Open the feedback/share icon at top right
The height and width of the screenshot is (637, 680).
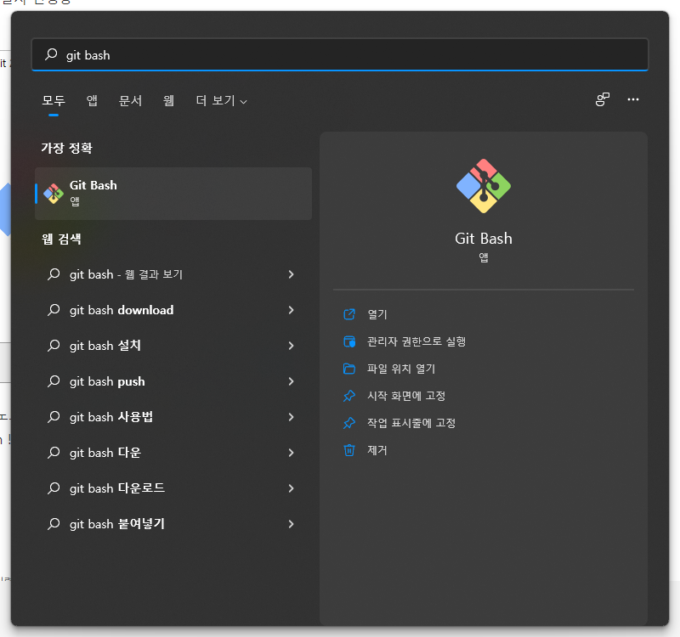coord(603,99)
